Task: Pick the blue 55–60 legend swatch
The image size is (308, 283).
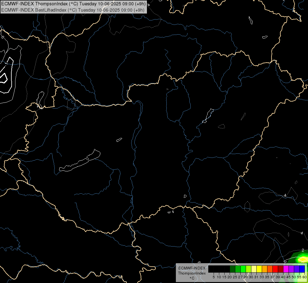Action: 302,269
